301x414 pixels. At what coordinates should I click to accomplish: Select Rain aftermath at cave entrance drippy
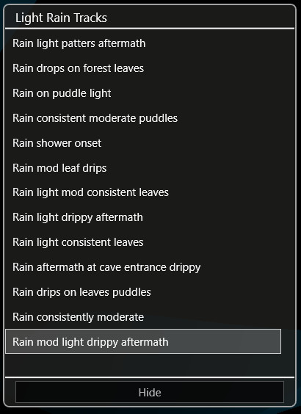pyautogui.click(x=143, y=267)
